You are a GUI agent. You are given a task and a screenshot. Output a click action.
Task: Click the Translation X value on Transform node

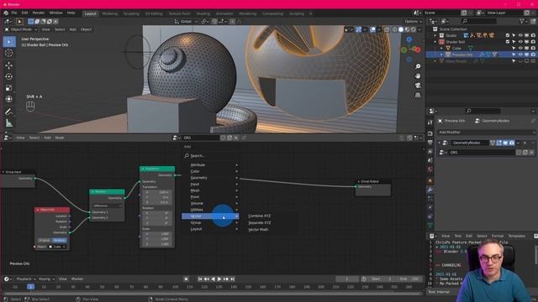click(157, 192)
